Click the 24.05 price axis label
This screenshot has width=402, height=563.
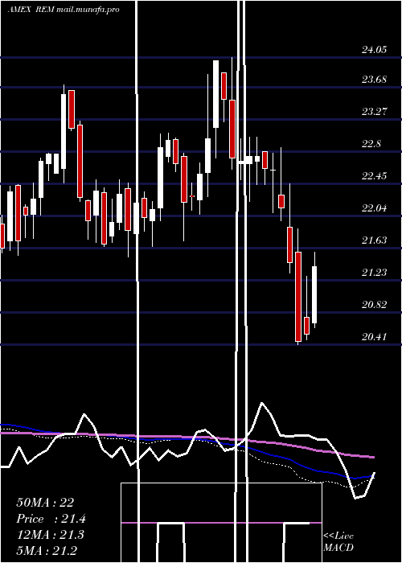[x=375, y=50]
